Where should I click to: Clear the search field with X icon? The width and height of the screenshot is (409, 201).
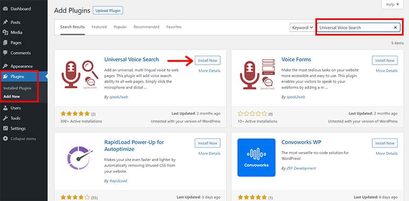tap(395, 27)
